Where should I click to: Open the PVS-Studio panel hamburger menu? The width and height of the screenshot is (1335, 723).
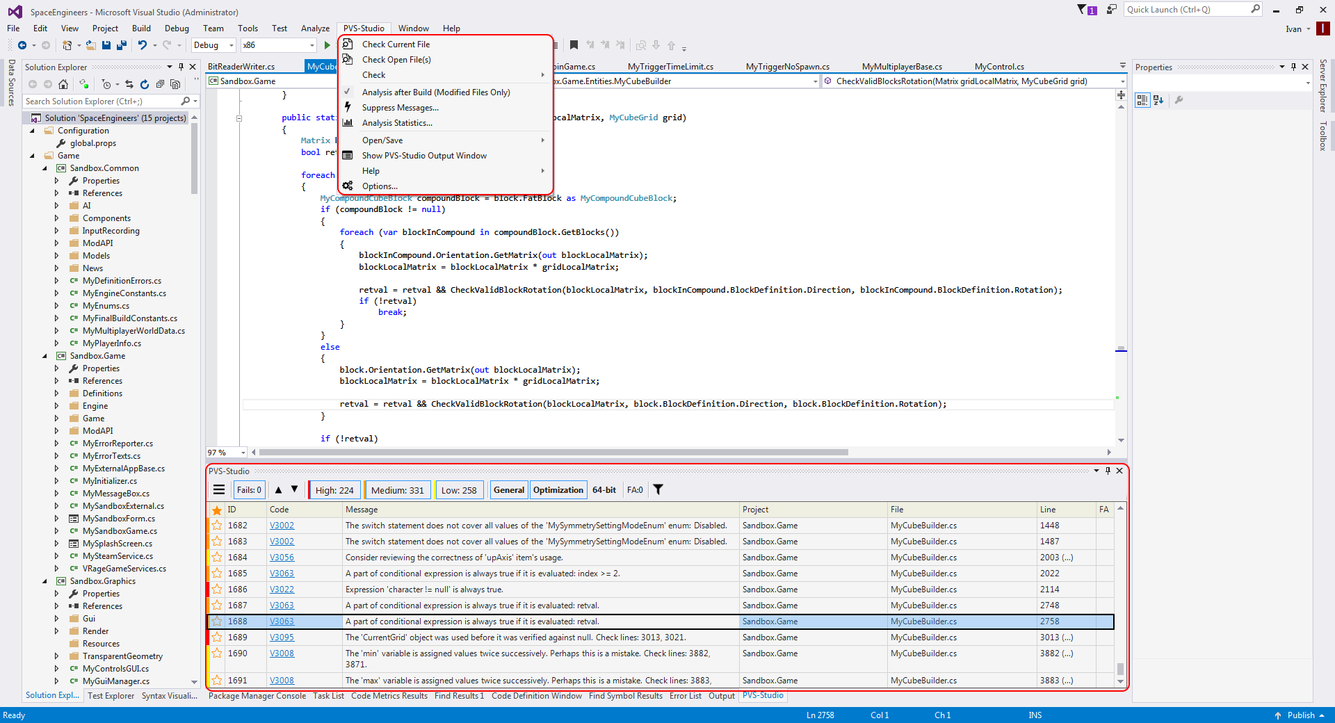(219, 490)
